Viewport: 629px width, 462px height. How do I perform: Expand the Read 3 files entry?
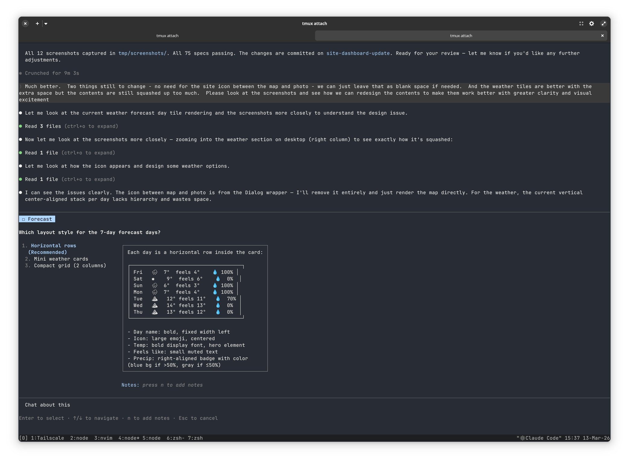(43, 126)
